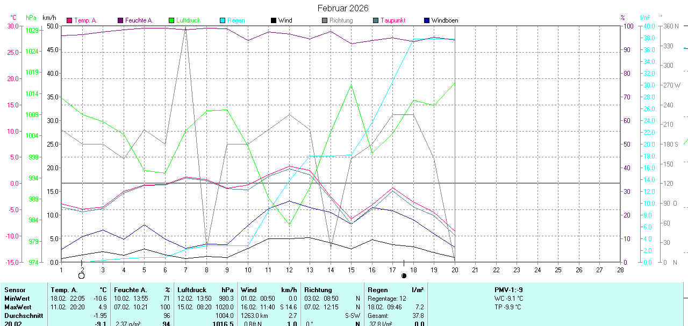Select the cyan Regen legend square
This screenshot has width=688, height=326.
[x=223, y=20]
